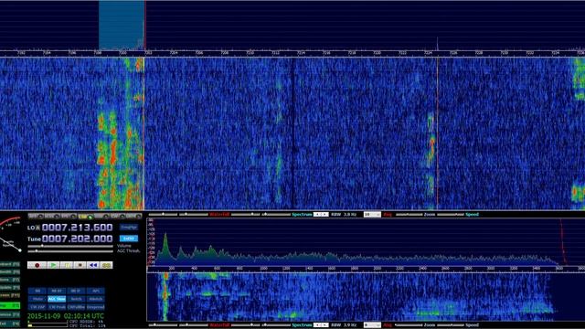Screen dimensions: 585x329
Task: Open the upper Avg value dropdown
Action: click(x=372, y=215)
